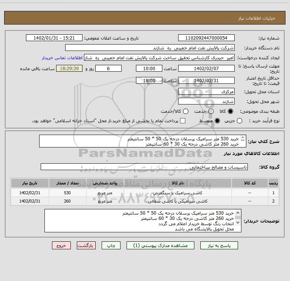Choose the کالا/خدمت radio option

(186, 111)
